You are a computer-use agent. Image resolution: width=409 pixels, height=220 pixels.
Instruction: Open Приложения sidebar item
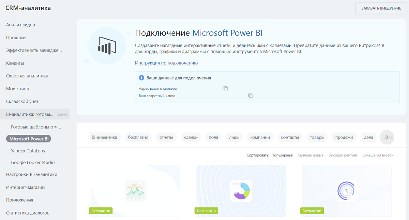tap(19, 200)
